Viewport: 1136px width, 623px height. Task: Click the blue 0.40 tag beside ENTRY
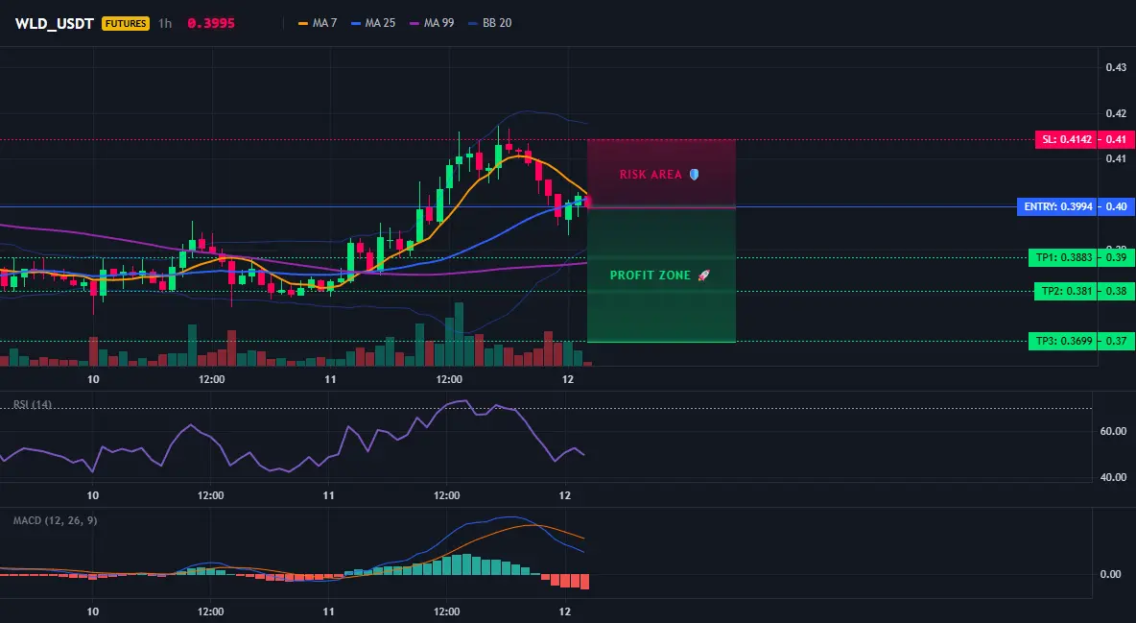coord(1117,206)
